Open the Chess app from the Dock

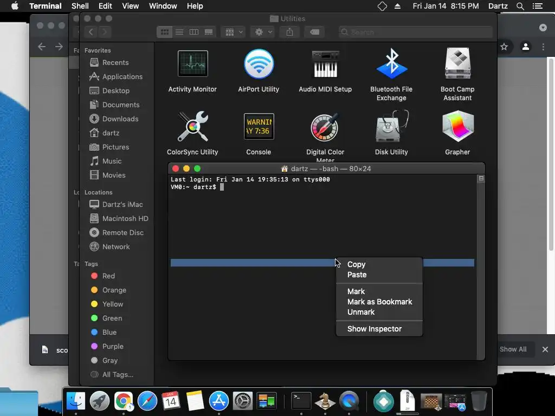(x=325, y=400)
